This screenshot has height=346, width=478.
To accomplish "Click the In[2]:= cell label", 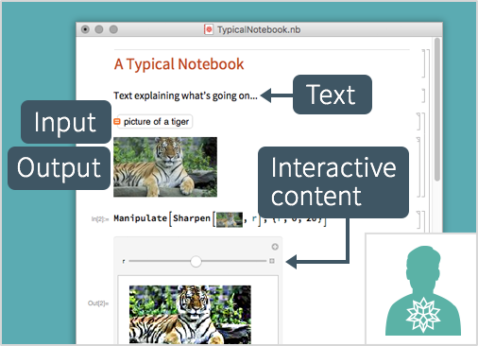I will click(x=100, y=219).
